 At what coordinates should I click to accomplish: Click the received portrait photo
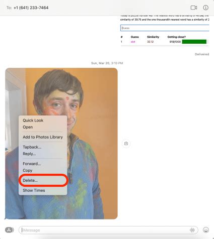(x=61, y=144)
